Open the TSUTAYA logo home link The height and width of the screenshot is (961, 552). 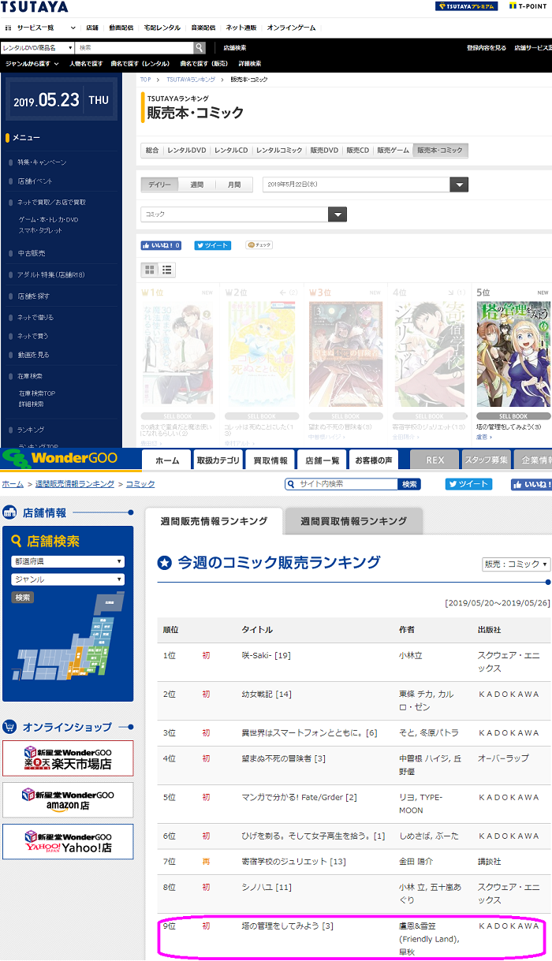[x=35, y=7]
